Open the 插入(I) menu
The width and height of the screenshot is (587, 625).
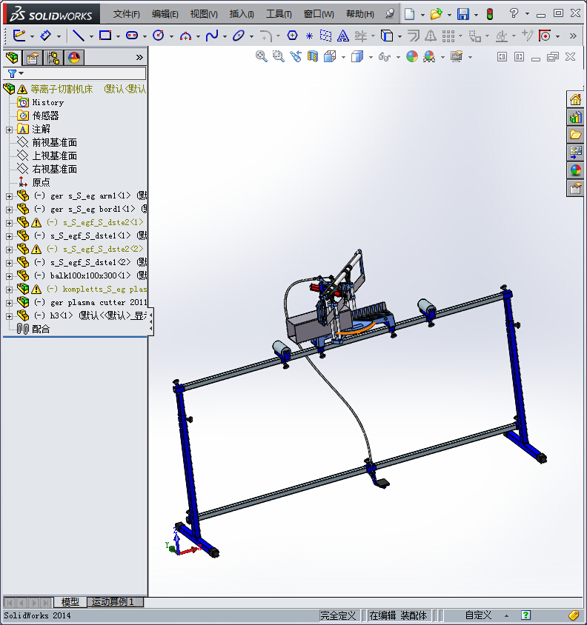pyautogui.click(x=242, y=14)
